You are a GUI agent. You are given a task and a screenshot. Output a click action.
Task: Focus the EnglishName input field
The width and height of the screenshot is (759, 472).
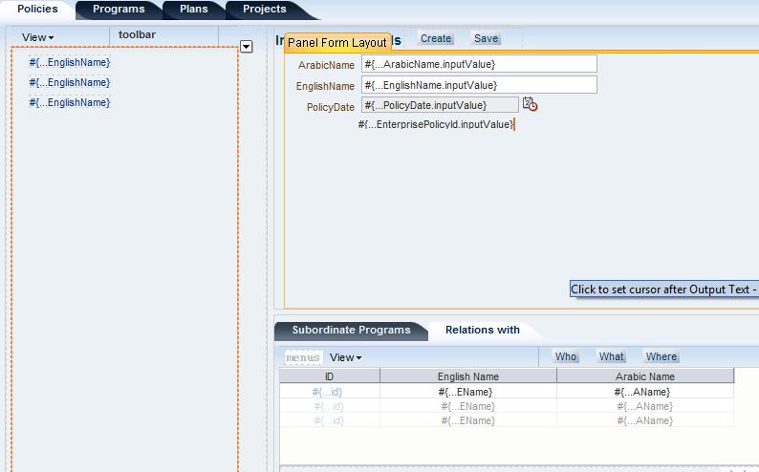(x=479, y=85)
